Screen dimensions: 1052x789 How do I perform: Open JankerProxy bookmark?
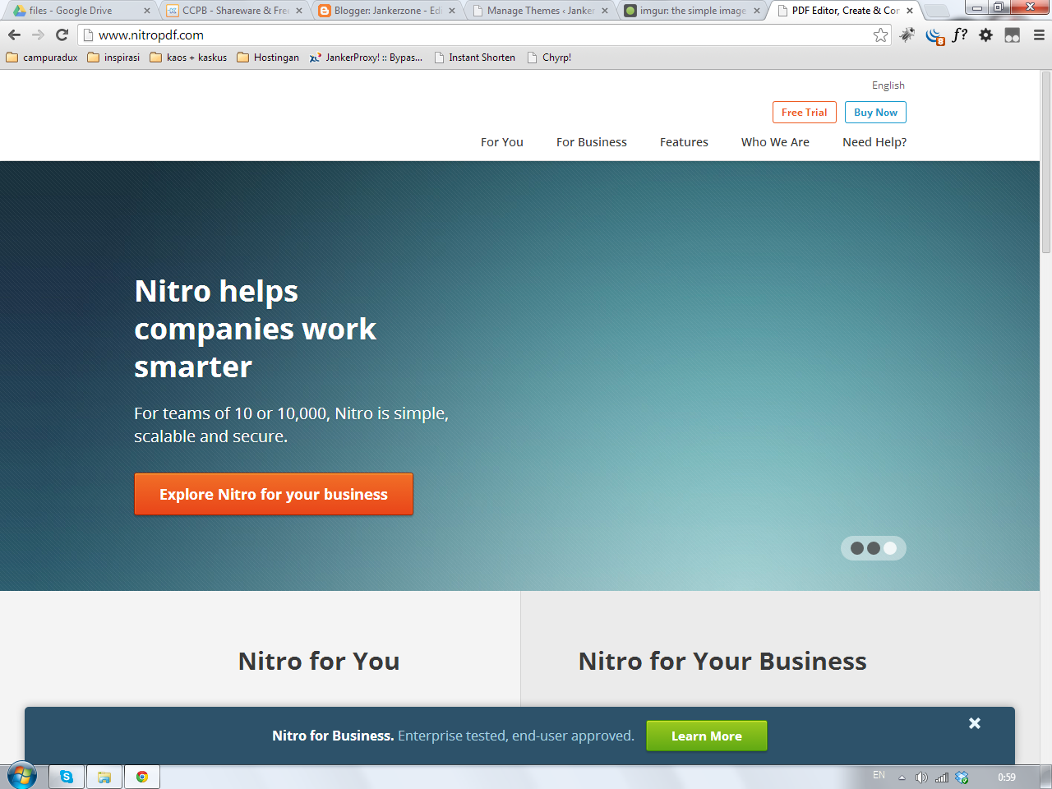pyautogui.click(x=366, y=58)
